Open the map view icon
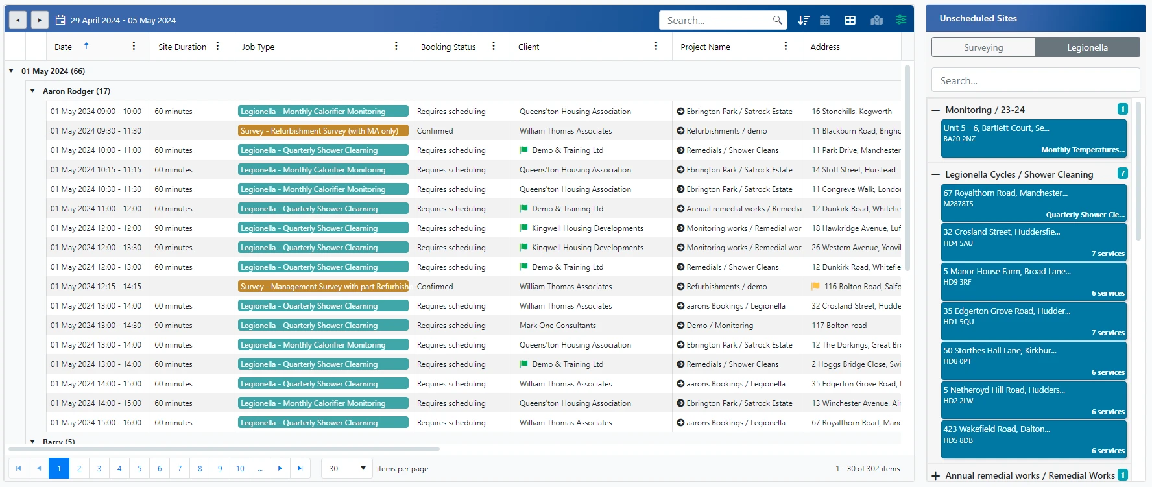1152x487 pixels. (876, 20)
